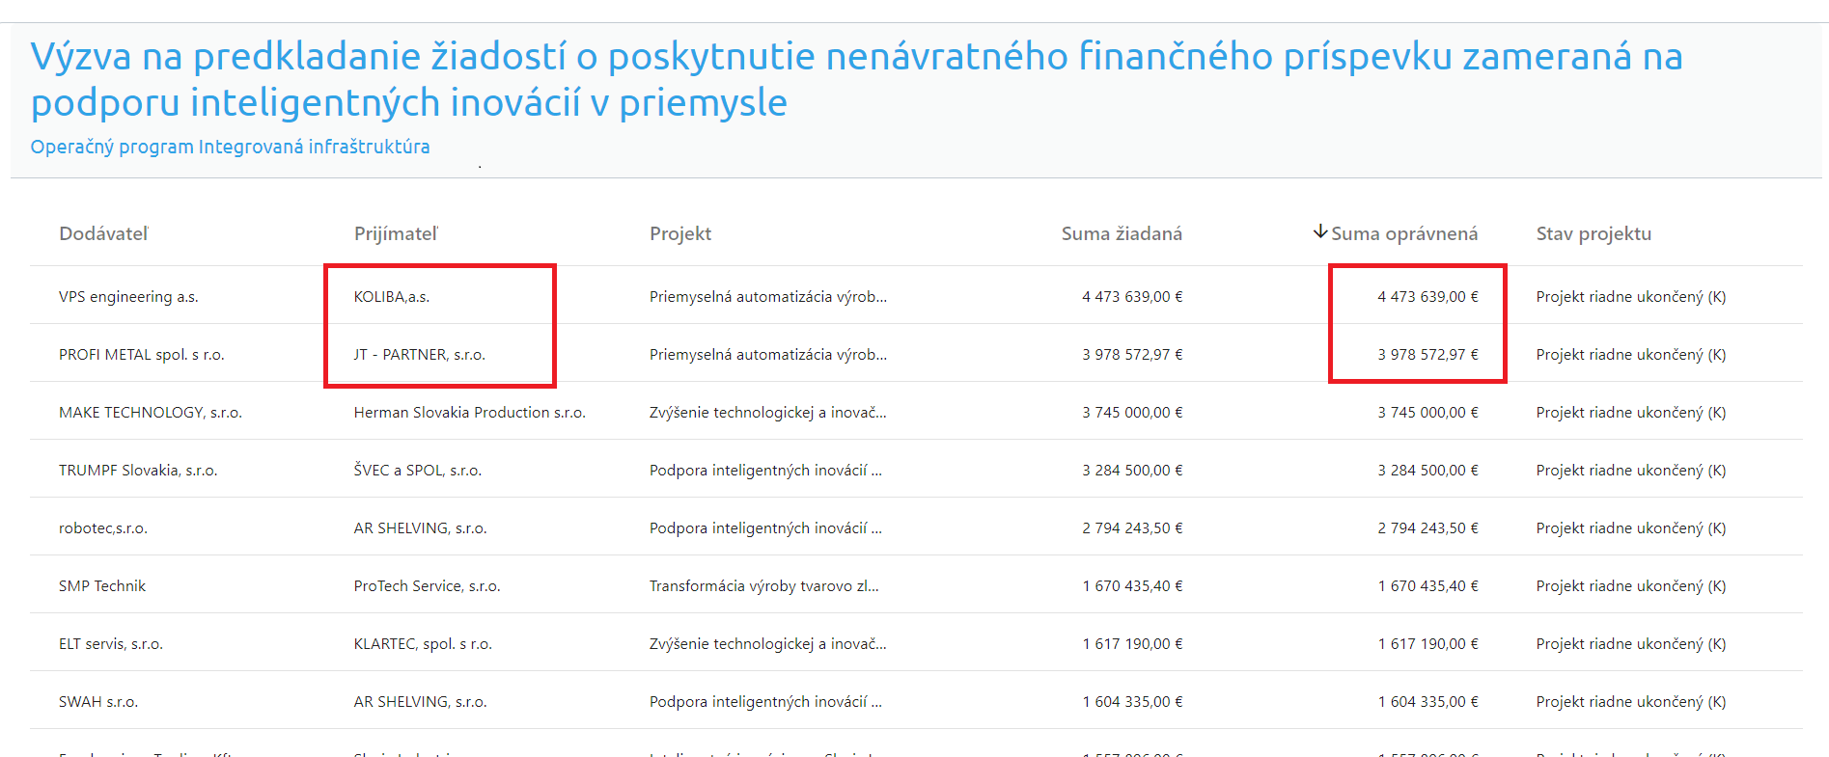Click KLARTEC, spol. s r.o. recipient
Viewport: 1829px width, 757px height.
click(423, 644)
